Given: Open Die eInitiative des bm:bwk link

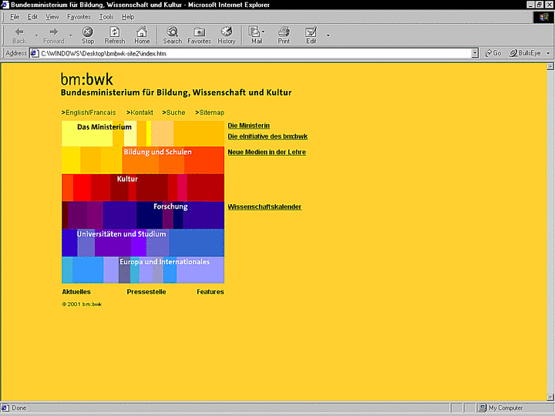Looking at the screenshot, I should (x=267, y=136).
